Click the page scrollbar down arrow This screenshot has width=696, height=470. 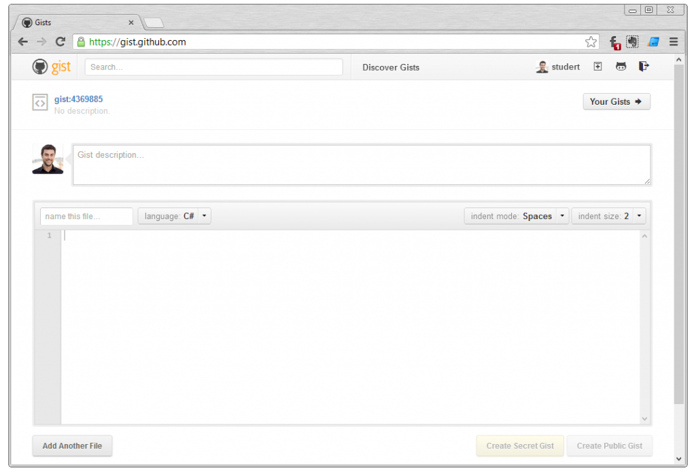coord(678,459)
